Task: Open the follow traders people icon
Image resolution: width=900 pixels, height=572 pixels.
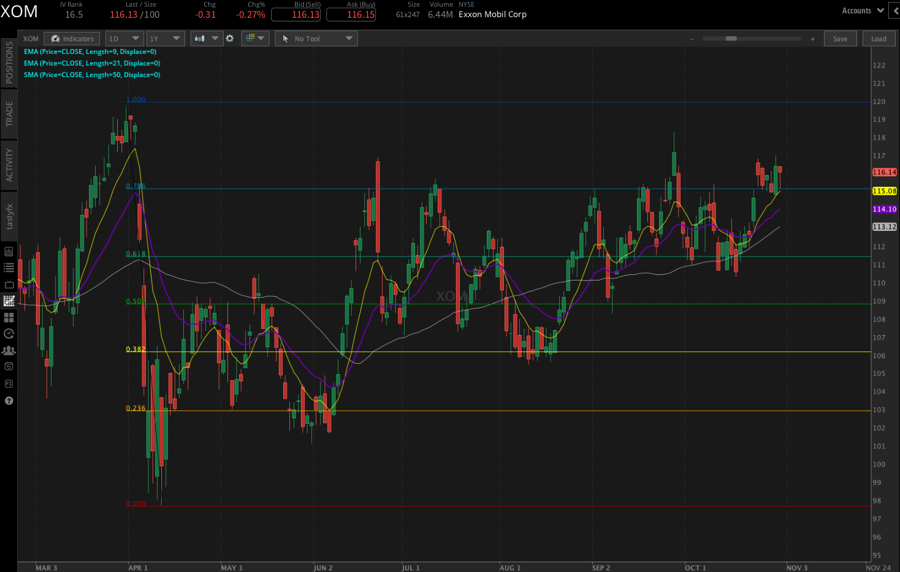Action: 9,350
